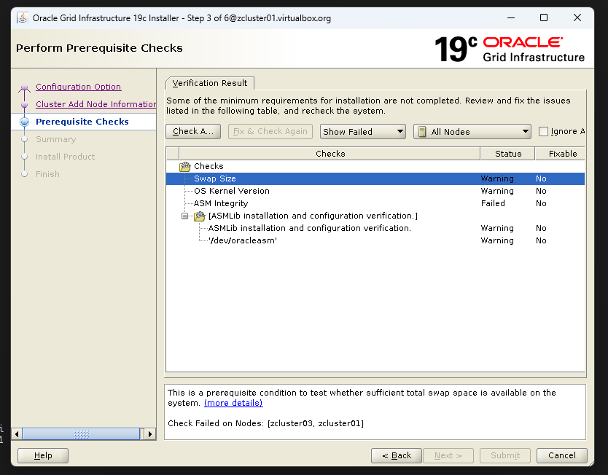
Task: Close the installer window
Action: 577,17
